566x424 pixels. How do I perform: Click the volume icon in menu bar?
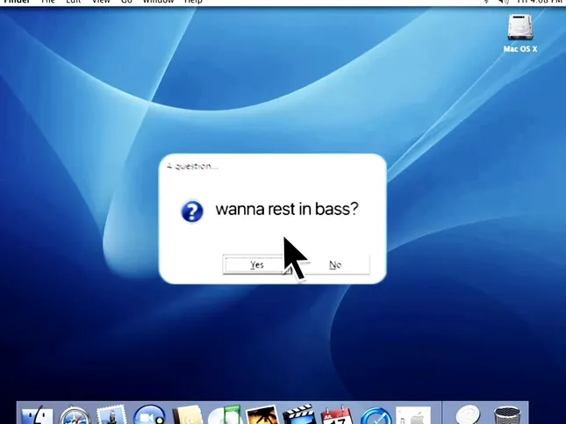(504, 2)
